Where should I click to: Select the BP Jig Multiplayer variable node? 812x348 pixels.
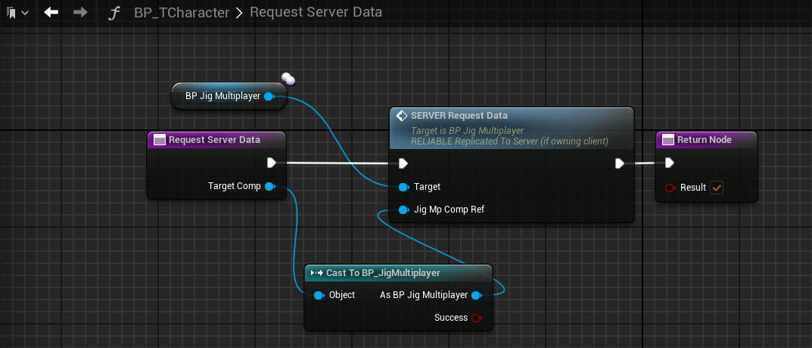(229, 96)
